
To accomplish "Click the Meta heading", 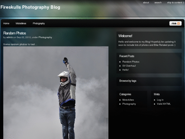I will 157,94.
